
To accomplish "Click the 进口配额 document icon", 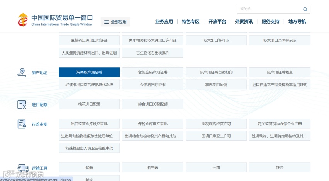I will click(22, 104).
